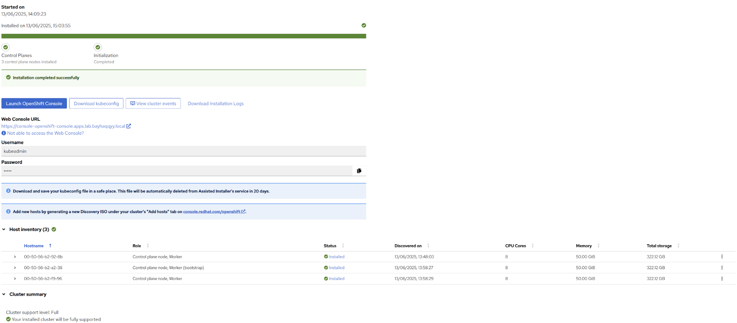Sort hosts by Discovered on column
This screenshot has height=323, width=737.
(x=408, y=246)
